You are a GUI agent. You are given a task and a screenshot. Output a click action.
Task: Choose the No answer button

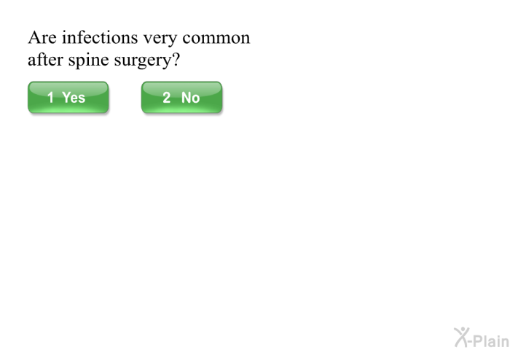pyautogui.click(x=181, y=98)
